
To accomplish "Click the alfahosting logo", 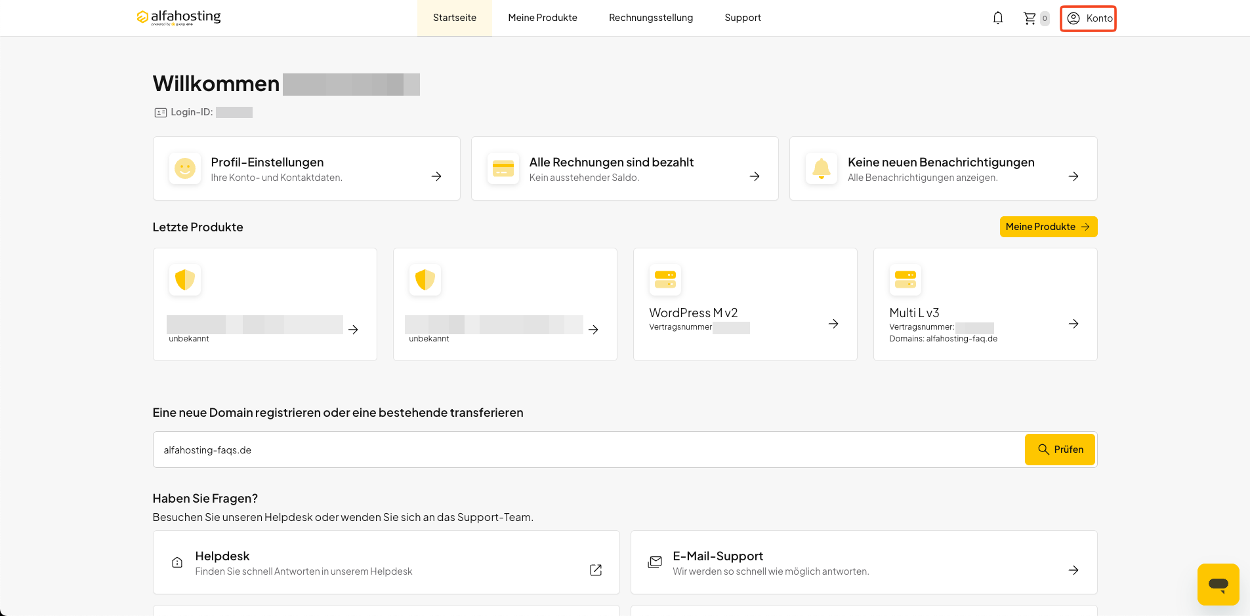I will point(178,17).
